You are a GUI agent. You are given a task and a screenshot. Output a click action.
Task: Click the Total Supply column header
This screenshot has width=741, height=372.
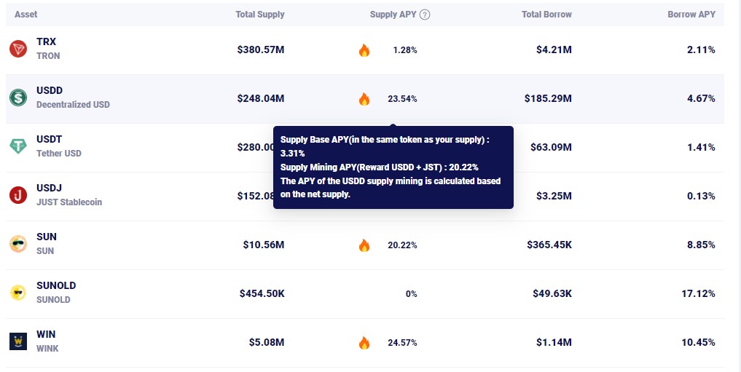[260, 15]
